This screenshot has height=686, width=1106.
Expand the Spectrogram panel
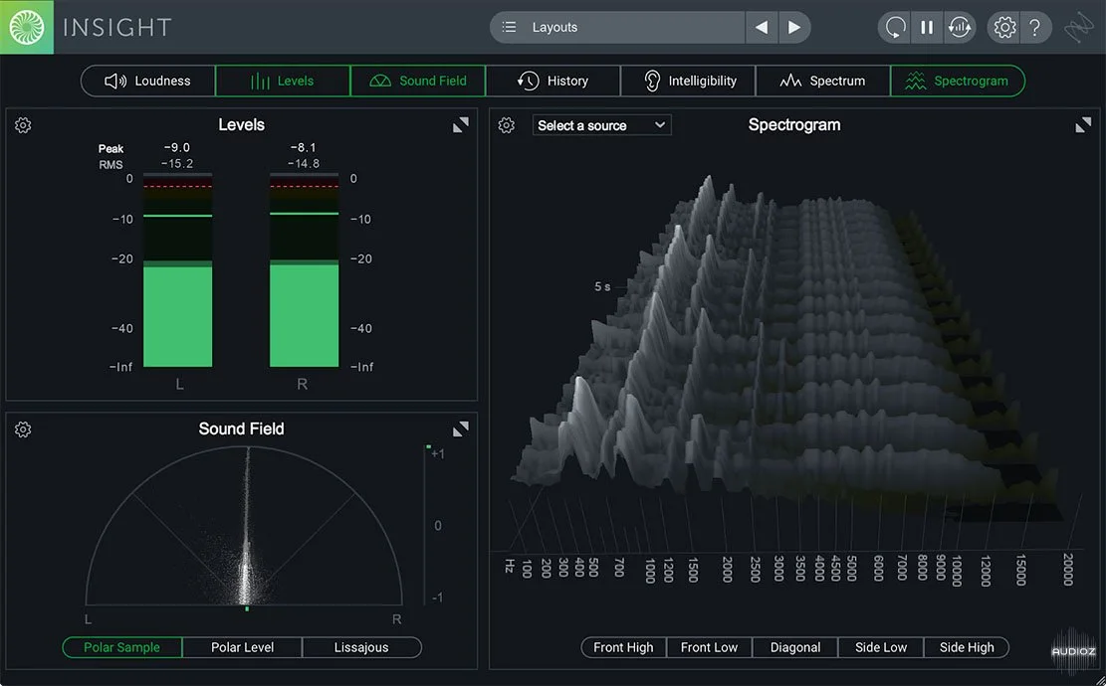(1083, 124)
